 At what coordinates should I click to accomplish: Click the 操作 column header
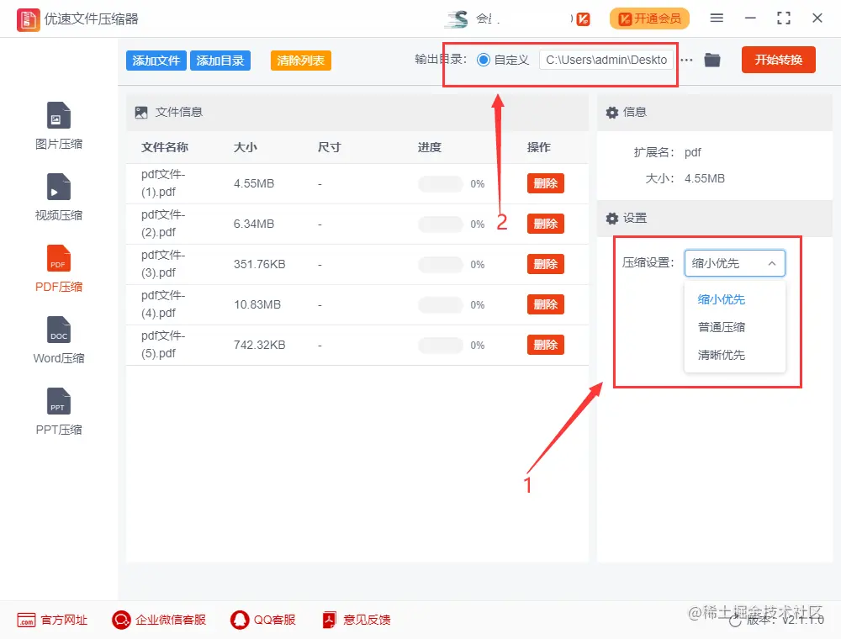point(539,147)
